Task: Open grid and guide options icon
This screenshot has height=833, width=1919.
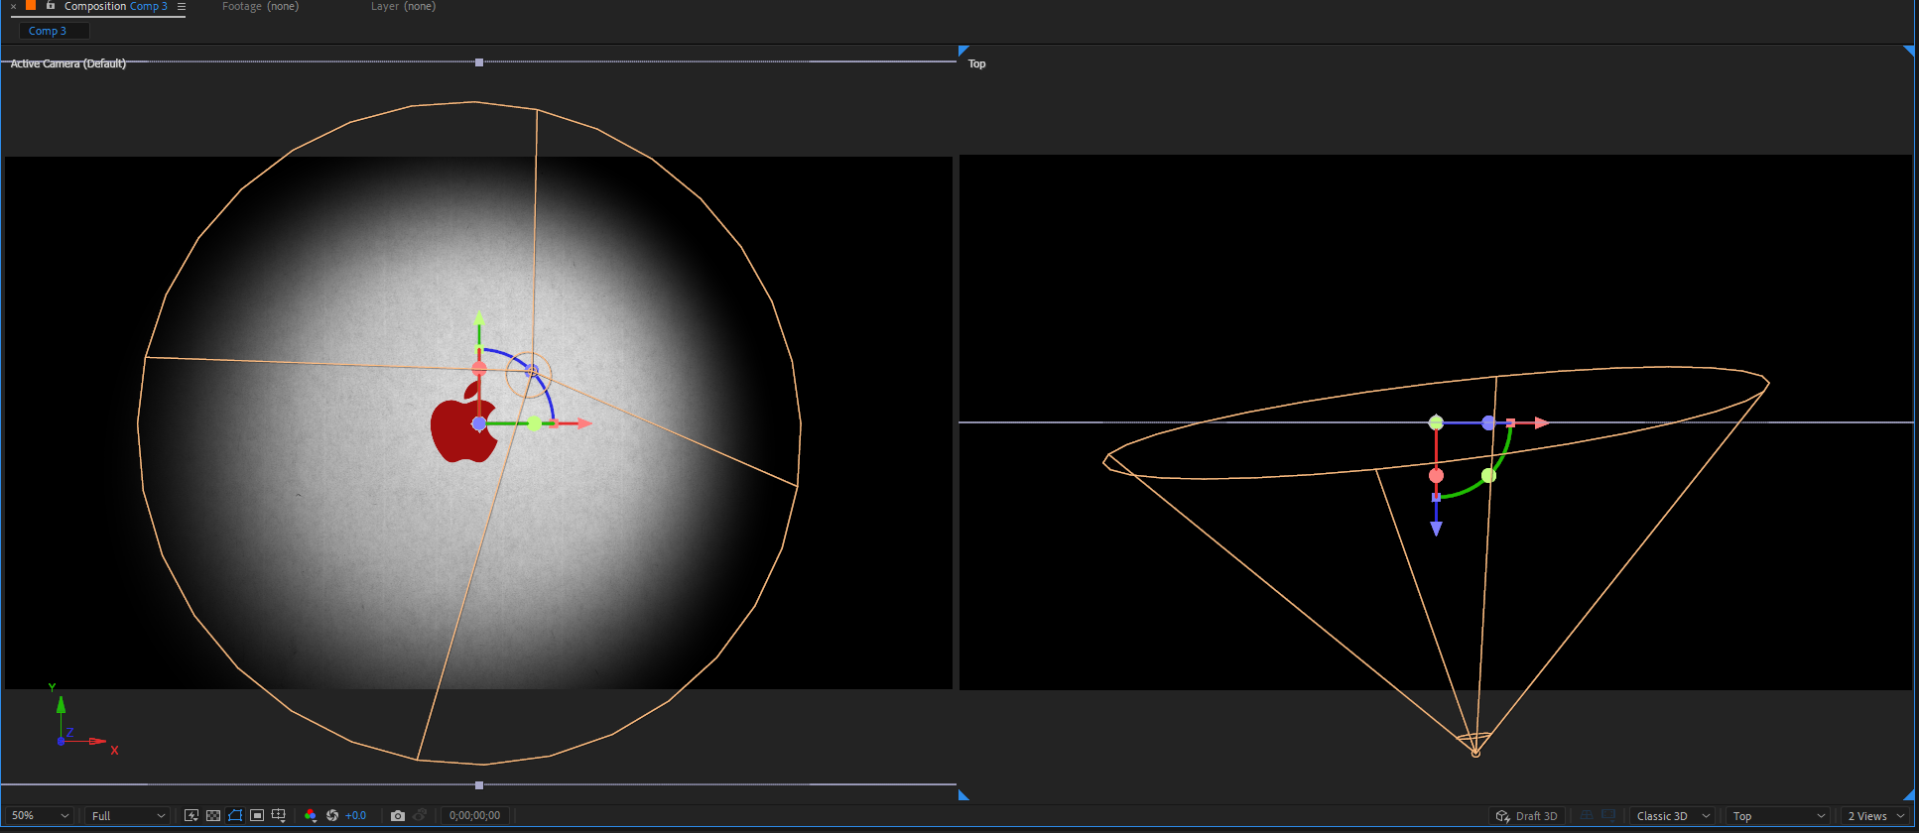Action: pyautogui.click(x=279, y=815)
